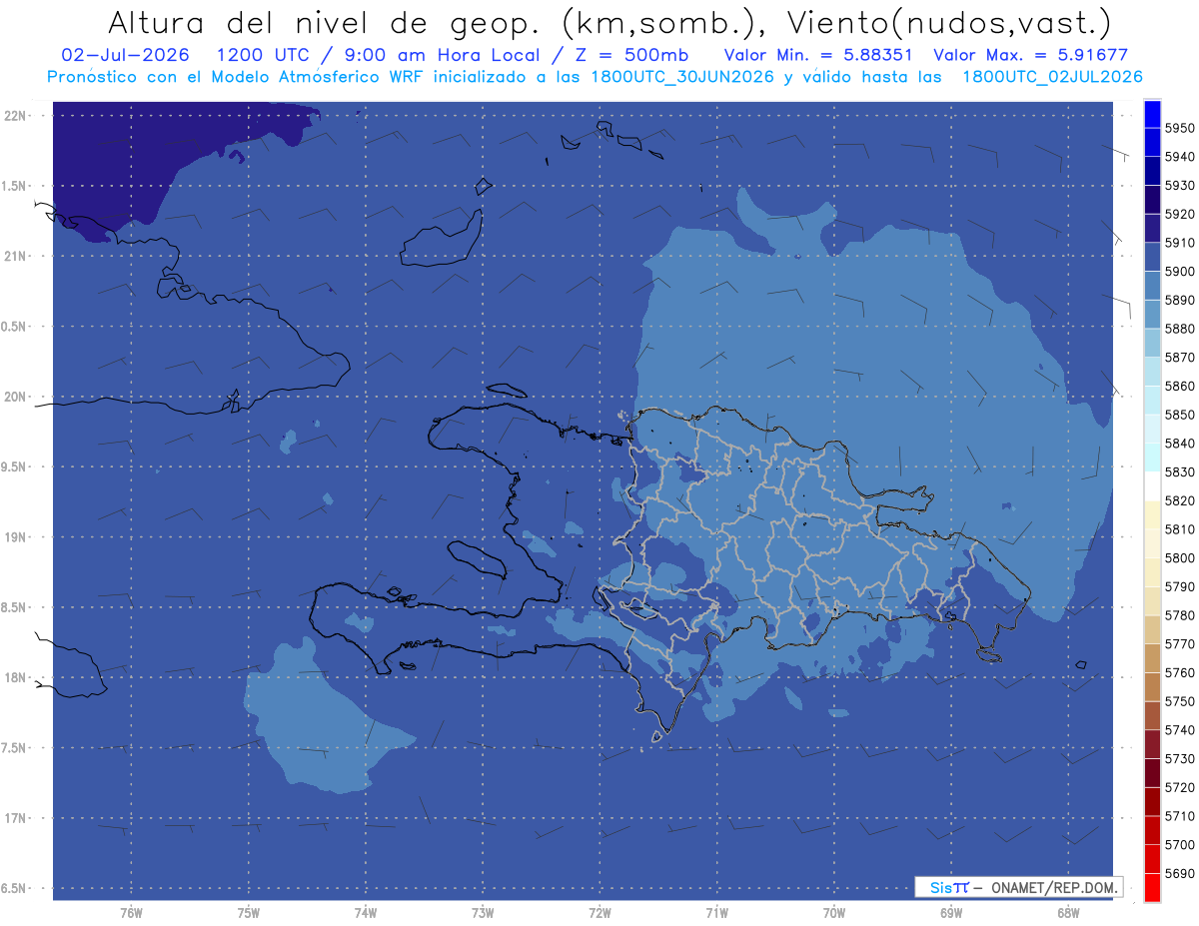Click the 5700 legend value

tap(1179, 844)
